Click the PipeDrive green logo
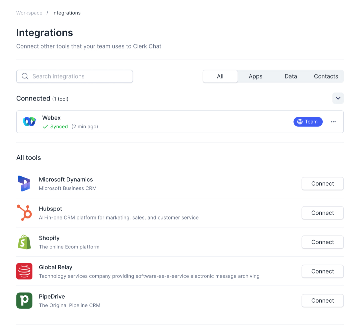The height and width of the screenshot is (326, 360). [24, 301]
